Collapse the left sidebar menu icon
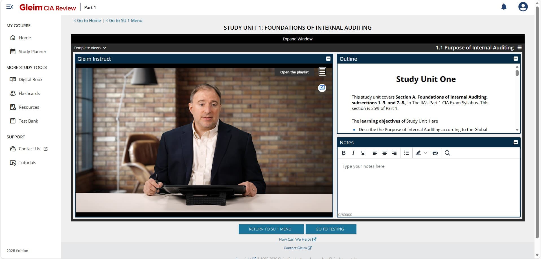Screen dimensions: 541x259 [x=10, y=7]
